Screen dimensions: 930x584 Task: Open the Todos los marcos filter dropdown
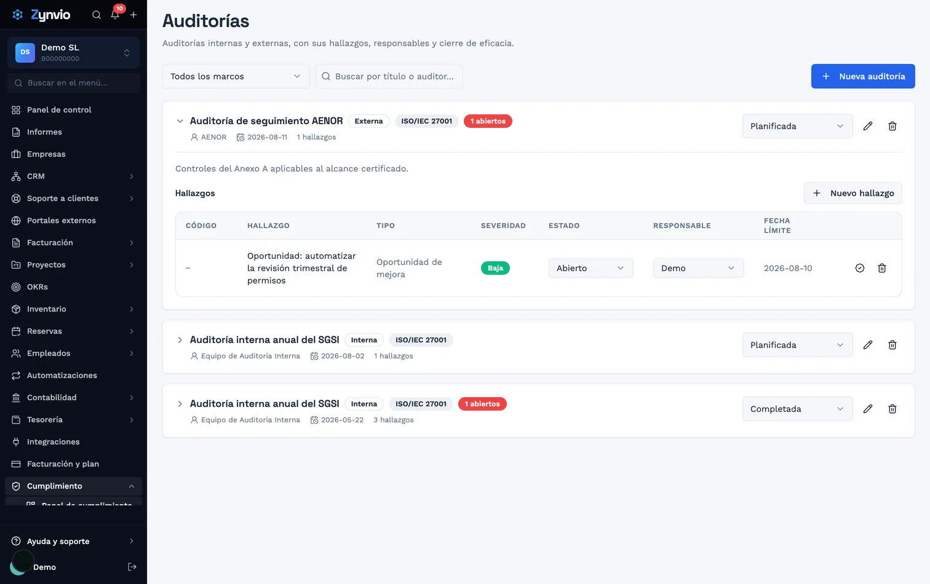[x=236, y=76]
